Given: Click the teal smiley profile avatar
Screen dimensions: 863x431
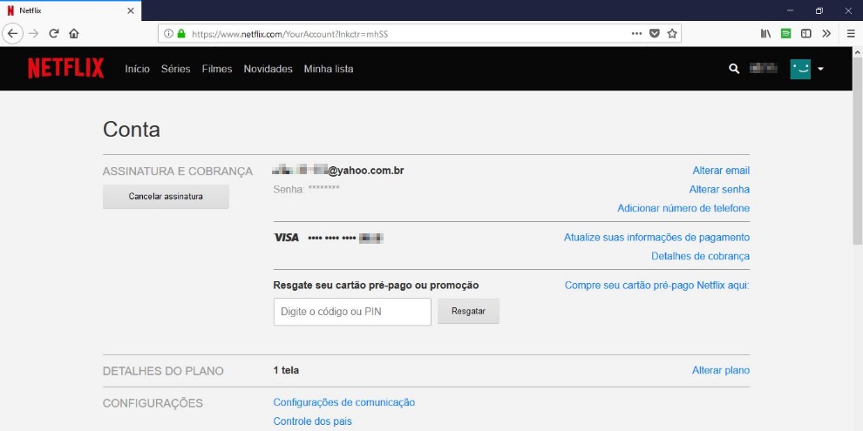Looking at the screenshot, I should (x=800, y=69).
